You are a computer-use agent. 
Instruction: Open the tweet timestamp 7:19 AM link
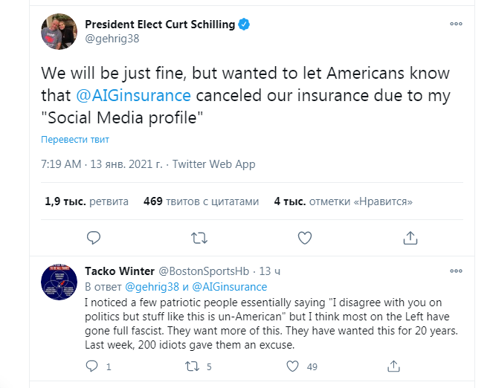[x=101, y=164]
